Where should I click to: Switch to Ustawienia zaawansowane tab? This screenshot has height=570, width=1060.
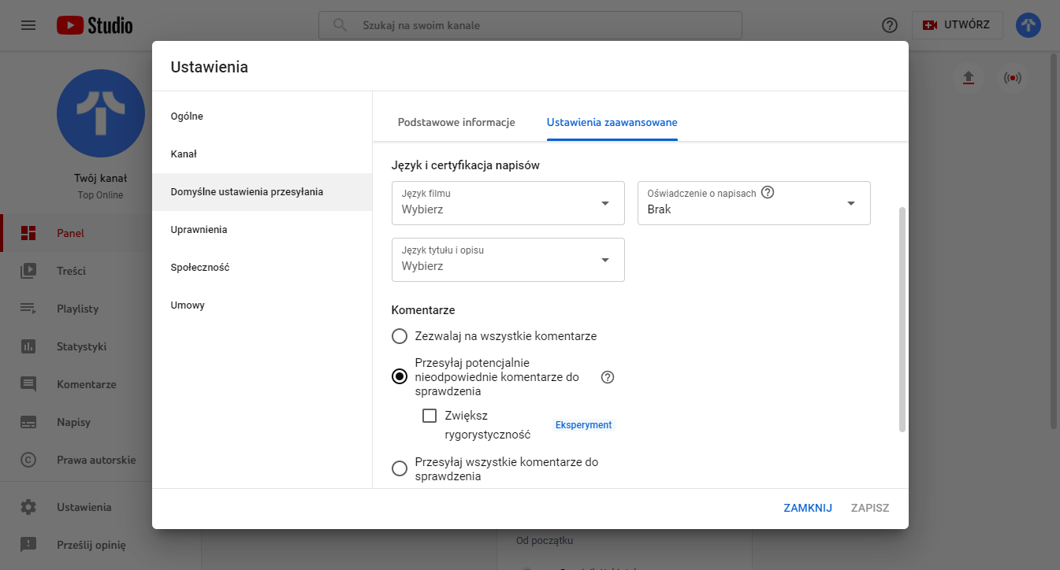612,123
